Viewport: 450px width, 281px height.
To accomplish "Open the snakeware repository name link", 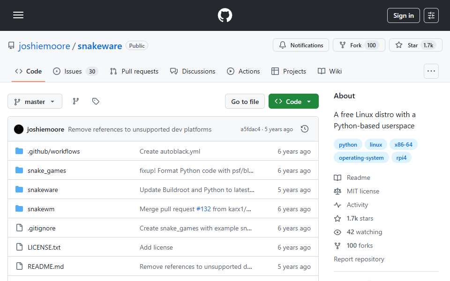I will coord(99,46).
